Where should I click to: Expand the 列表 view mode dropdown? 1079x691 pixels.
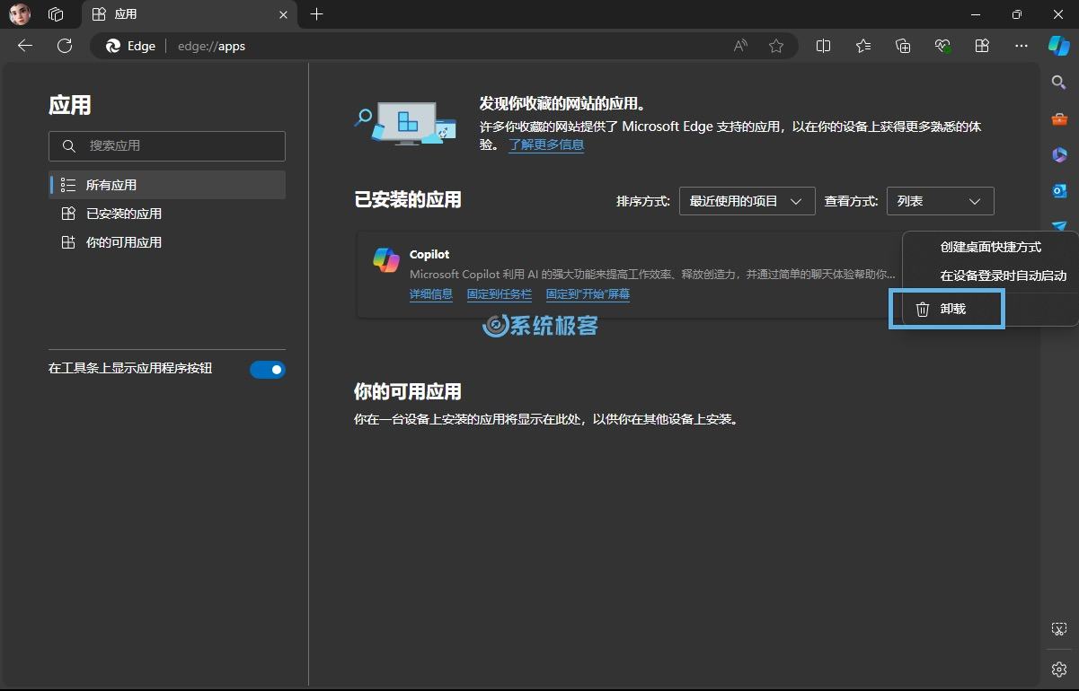coord(941,201)
